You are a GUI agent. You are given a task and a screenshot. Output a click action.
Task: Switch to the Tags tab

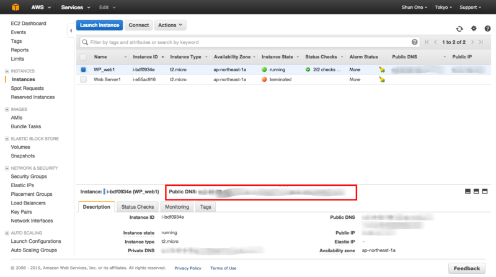click(205, 207)
